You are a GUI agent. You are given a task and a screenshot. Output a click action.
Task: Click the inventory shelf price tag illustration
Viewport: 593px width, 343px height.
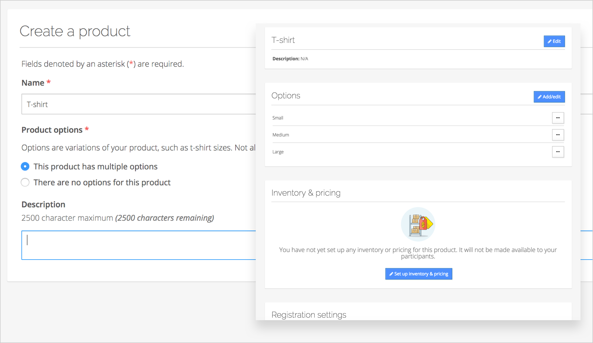point(418,224)
